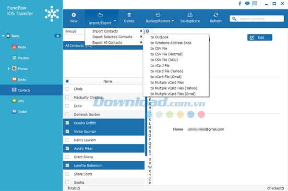Select Contacts in the sidebar

point(31,90)
